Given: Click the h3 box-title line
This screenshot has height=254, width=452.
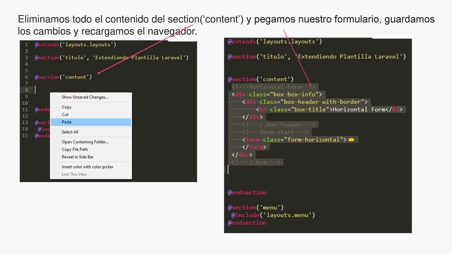Looking at the screenshot, I should [329, 109].
